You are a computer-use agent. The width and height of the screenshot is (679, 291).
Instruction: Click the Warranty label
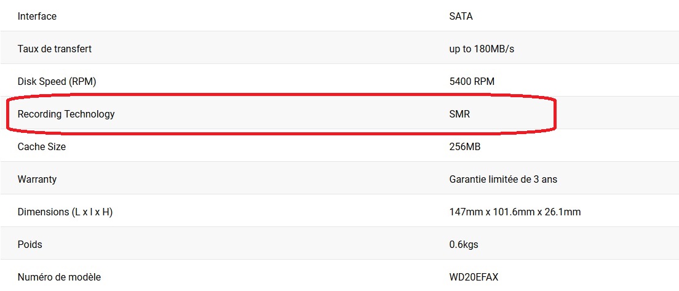pyautogui.click(x=37, y=179)
